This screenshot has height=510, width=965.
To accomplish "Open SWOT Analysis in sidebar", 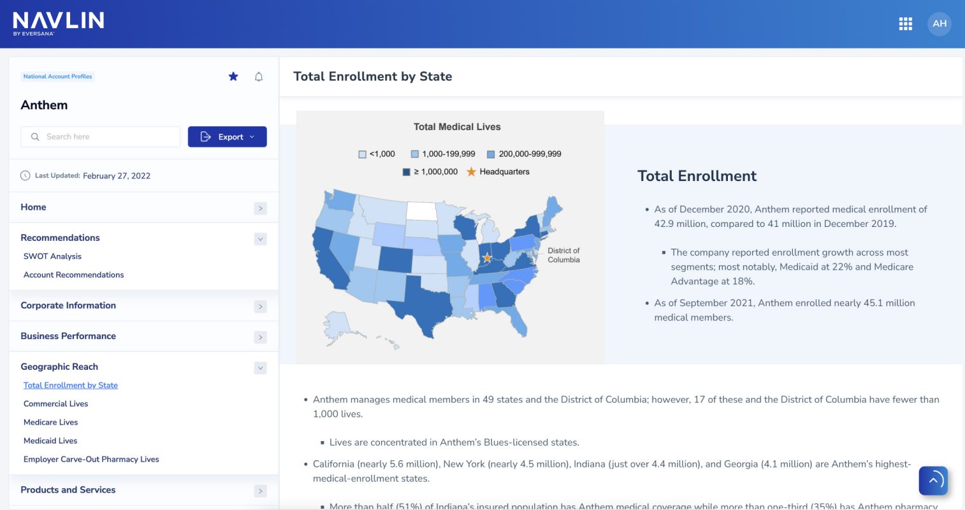I will point(52,256).
